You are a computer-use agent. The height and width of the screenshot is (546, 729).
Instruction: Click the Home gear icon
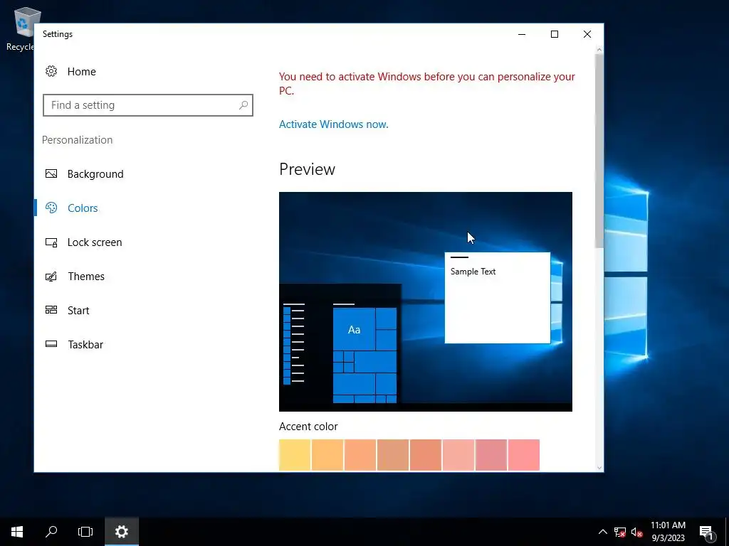(x=51, y=71)
